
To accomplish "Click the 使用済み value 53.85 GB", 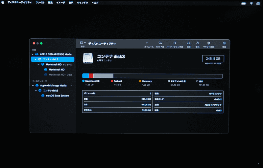I will pos(146,110).
